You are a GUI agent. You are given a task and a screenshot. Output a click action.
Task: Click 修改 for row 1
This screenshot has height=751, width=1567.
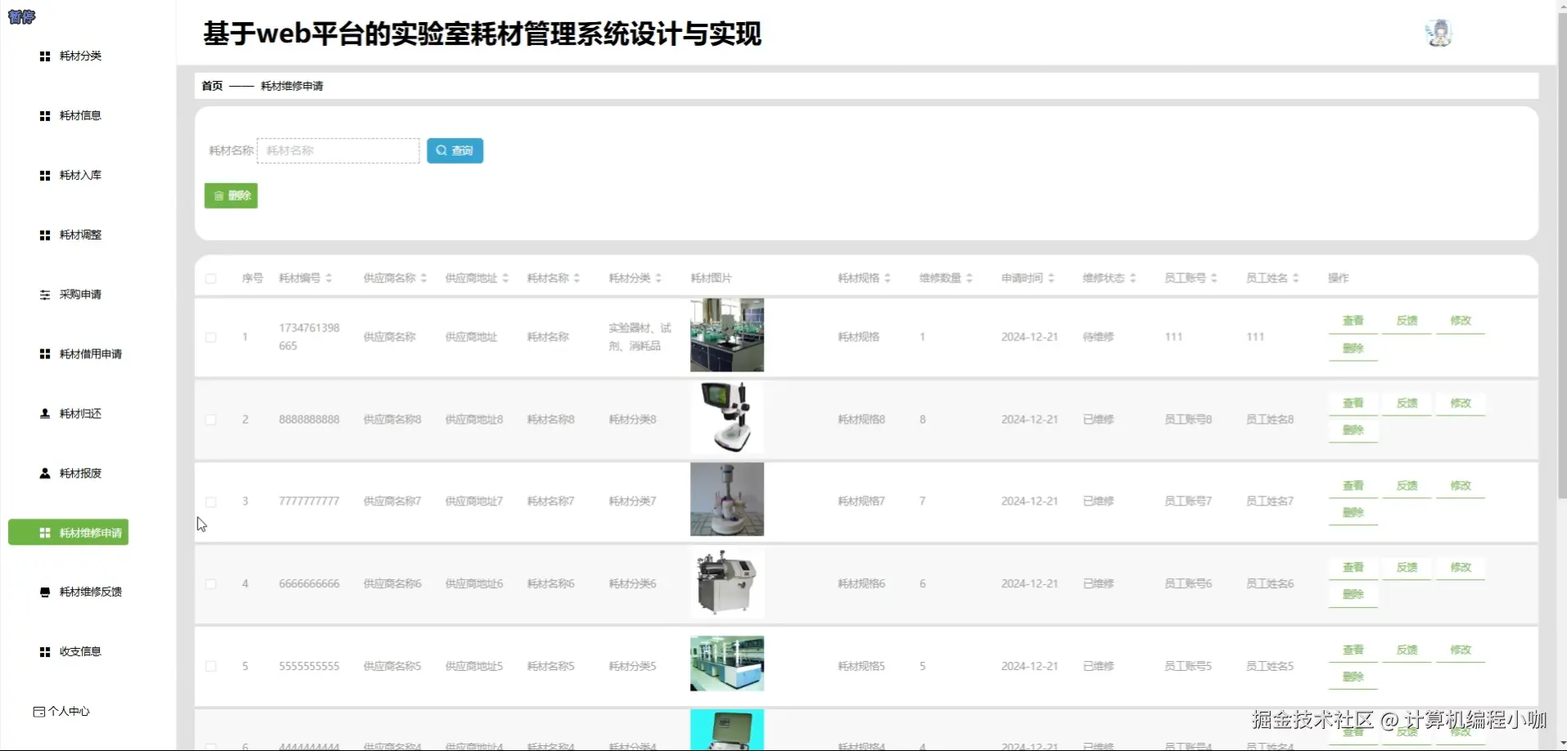click(1461, 321)
